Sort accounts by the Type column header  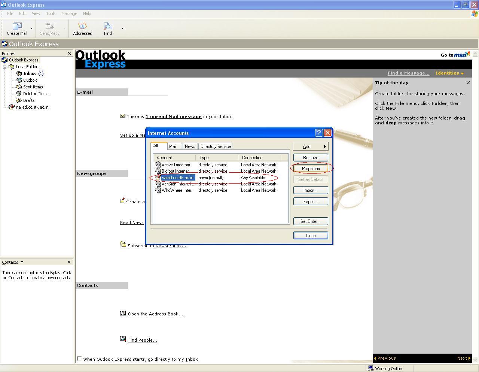[217, 158]
